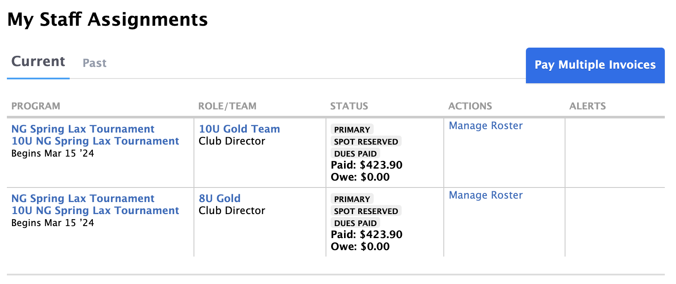Click the Paid amount on the 8U Gold row
This screenshot has width=676, height=284.
coord(366,235)
